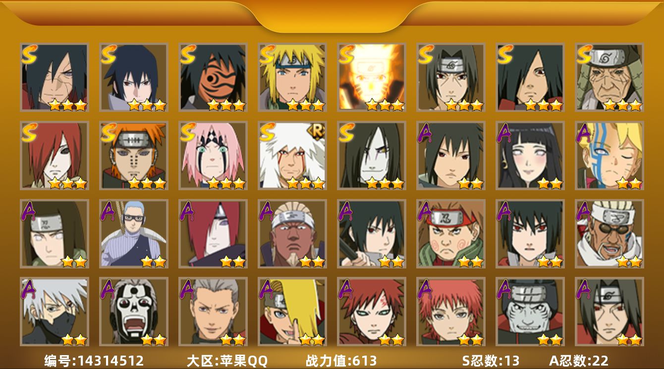Click the orange-haired pierced face character
This screenshot has width=664, height=369.
[134, 155]
